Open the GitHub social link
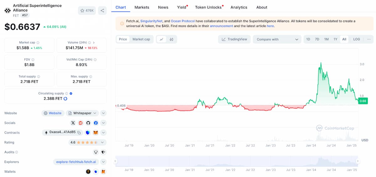This screenshot has height=177, width=376. pos(88,123)
